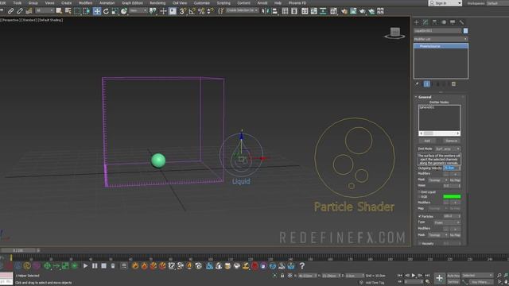
Task: Click the Unlink selection tool
Action: coord(20,11)
